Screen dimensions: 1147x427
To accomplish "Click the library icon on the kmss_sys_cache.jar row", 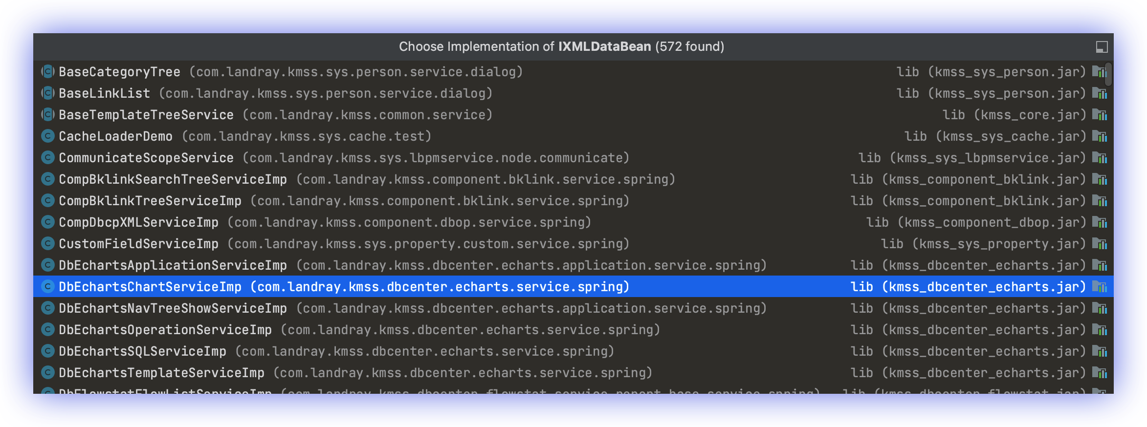I will 1099,136.
